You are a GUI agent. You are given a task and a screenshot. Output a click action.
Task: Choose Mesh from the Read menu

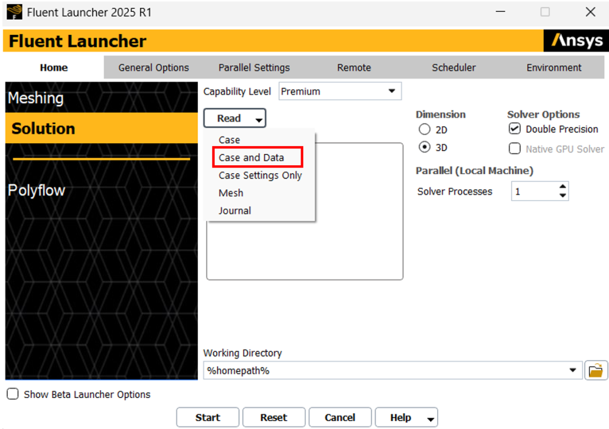(x=231, y=193)
